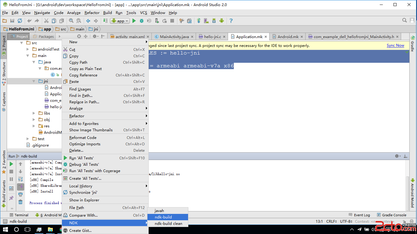Click the Print icon in Run panel
This screenshot has width=417, height=234.
coord(20,194)
